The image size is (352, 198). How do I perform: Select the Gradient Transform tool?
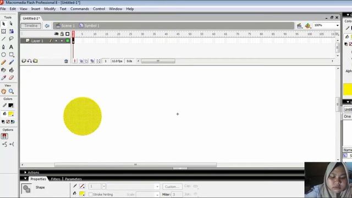(11, 31)
